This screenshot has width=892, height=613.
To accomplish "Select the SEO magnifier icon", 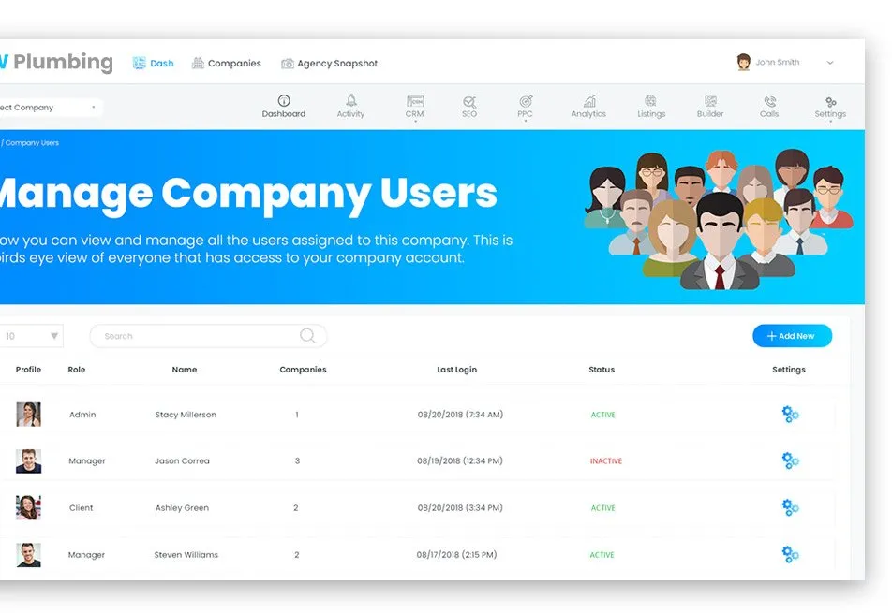I will pos(469,102).
